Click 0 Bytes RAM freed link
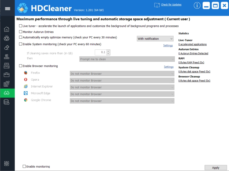Viewport: 229px width, 171px height. click(191, 62)
